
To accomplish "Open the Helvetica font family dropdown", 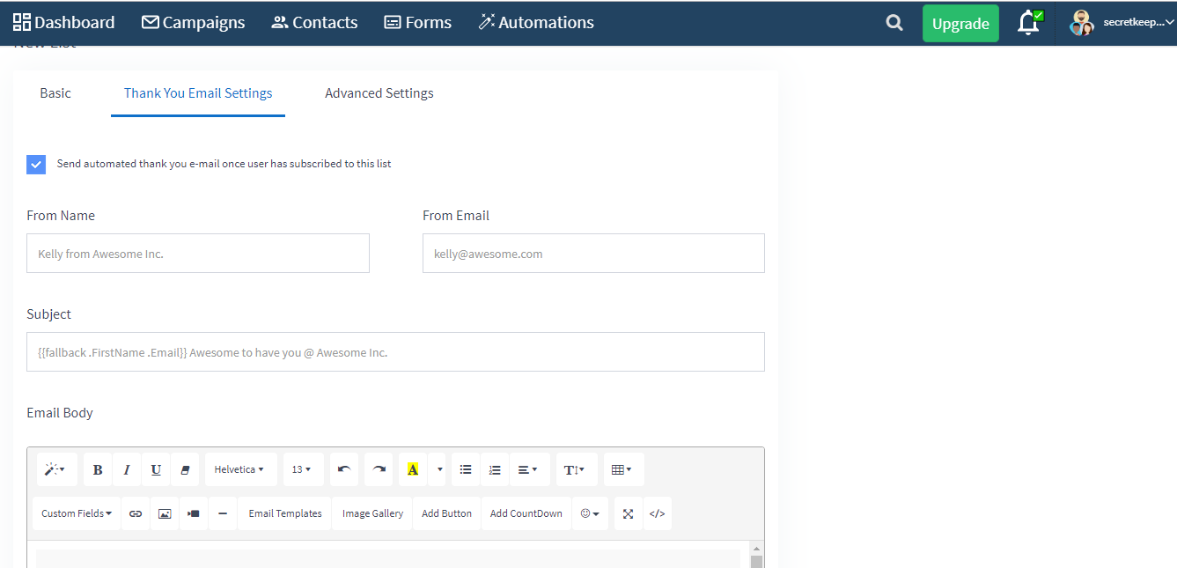I will point(241,469).
